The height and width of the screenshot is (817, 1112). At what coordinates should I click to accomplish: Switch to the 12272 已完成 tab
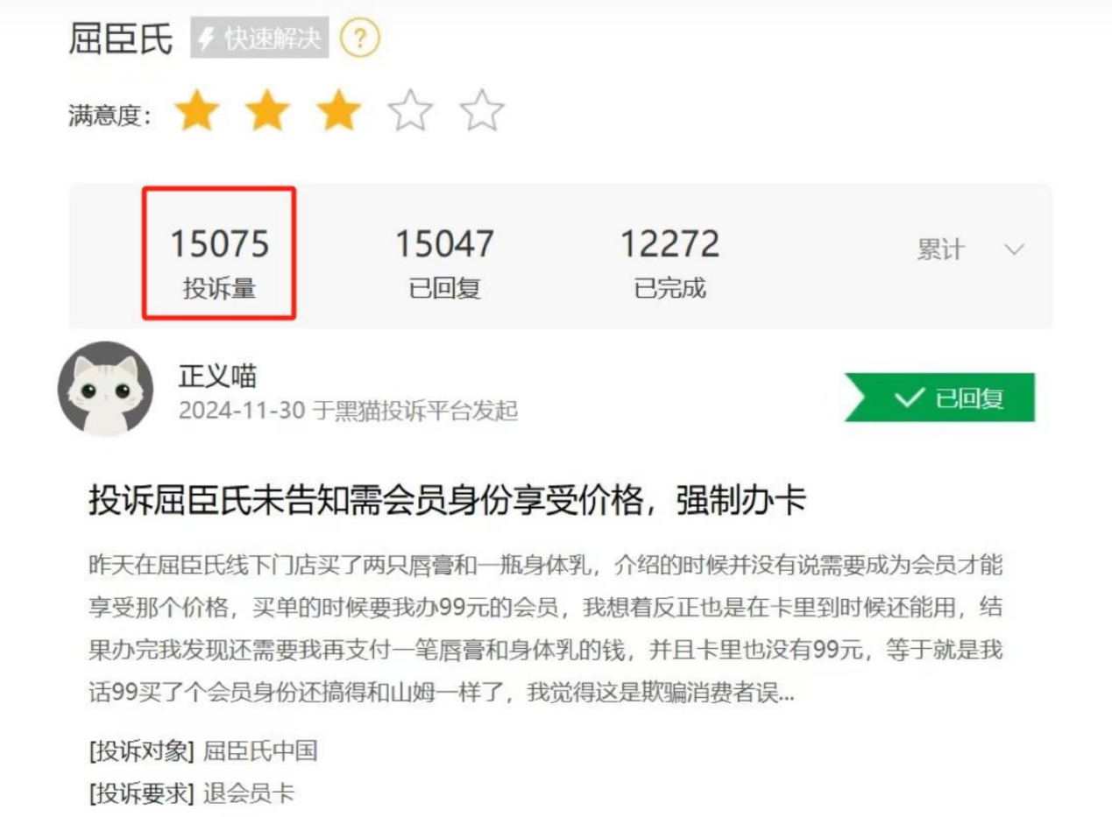point(669,262)
